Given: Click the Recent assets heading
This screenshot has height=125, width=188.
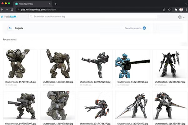Looking at the screenshot, I should [x=10, y=40].
